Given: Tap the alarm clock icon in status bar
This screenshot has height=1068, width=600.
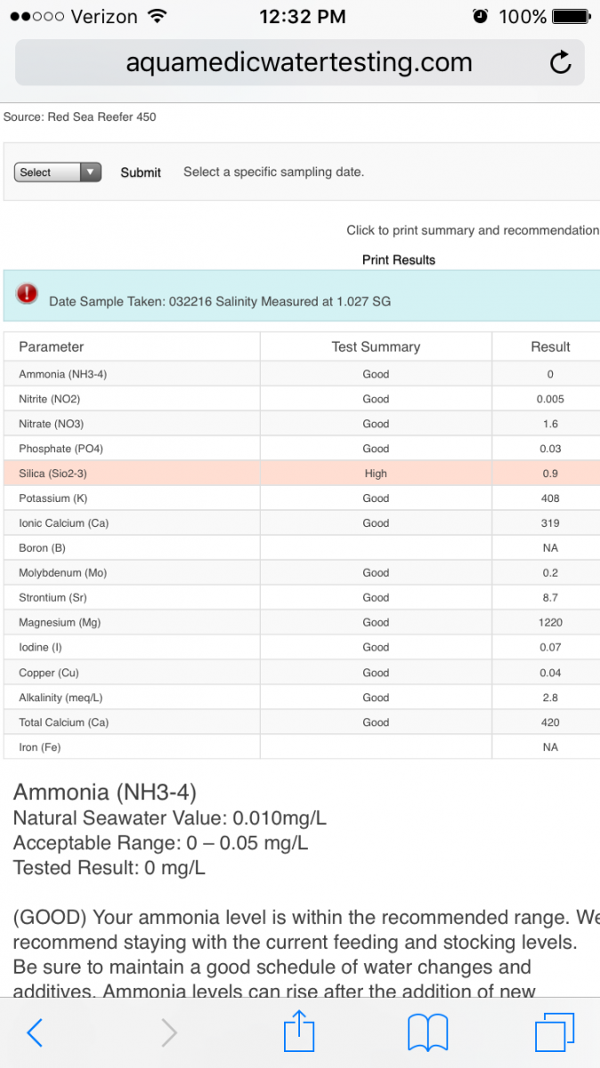Looking at the screenshot, I should pos(481,17).
